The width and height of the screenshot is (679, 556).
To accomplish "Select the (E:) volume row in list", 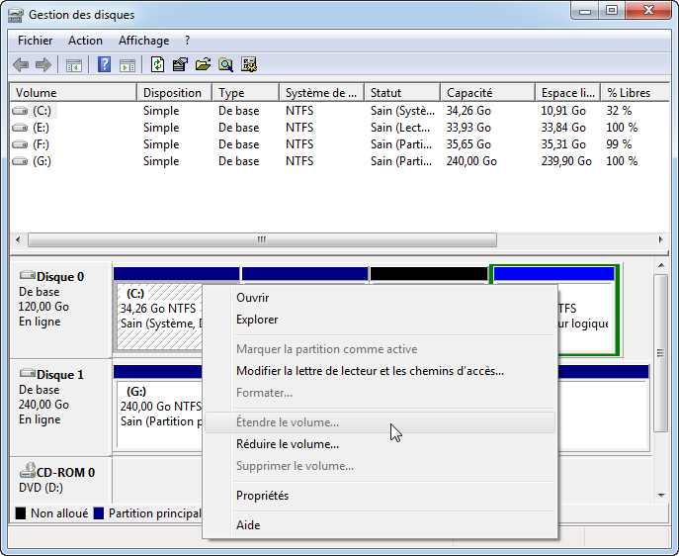I will point(42,128).
